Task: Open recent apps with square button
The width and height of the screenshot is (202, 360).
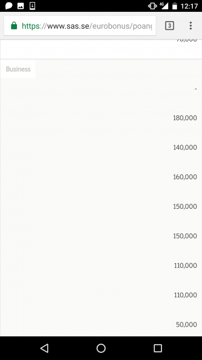Action: coord(158,348)
